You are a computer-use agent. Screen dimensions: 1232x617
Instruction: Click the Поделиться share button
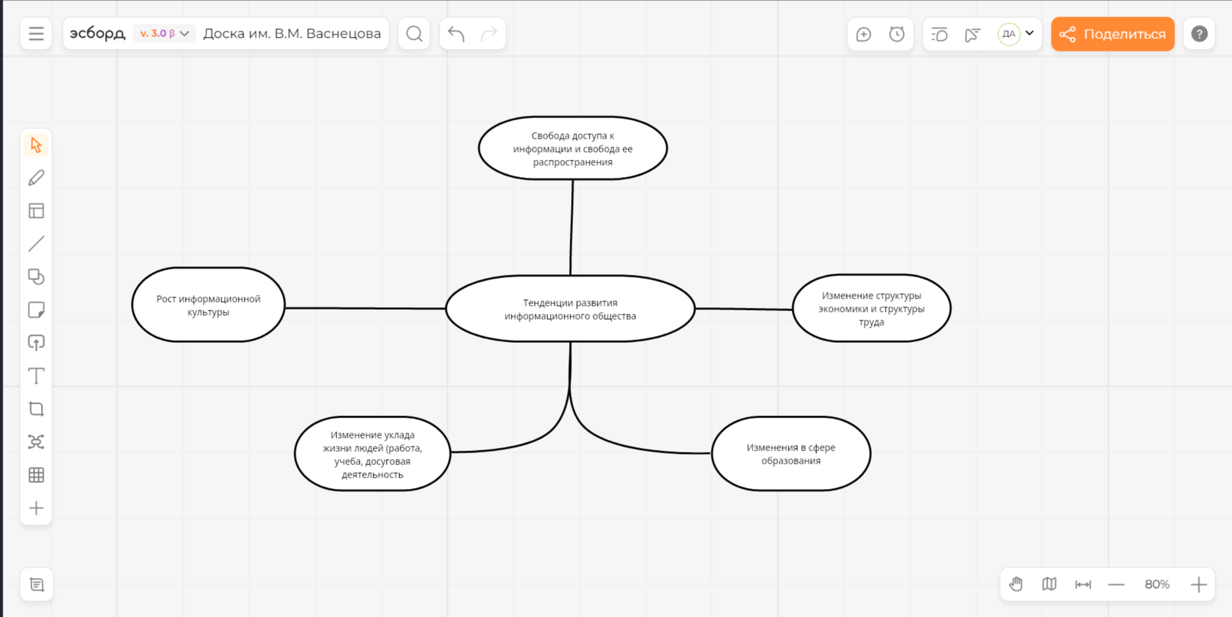[1112, 34]
